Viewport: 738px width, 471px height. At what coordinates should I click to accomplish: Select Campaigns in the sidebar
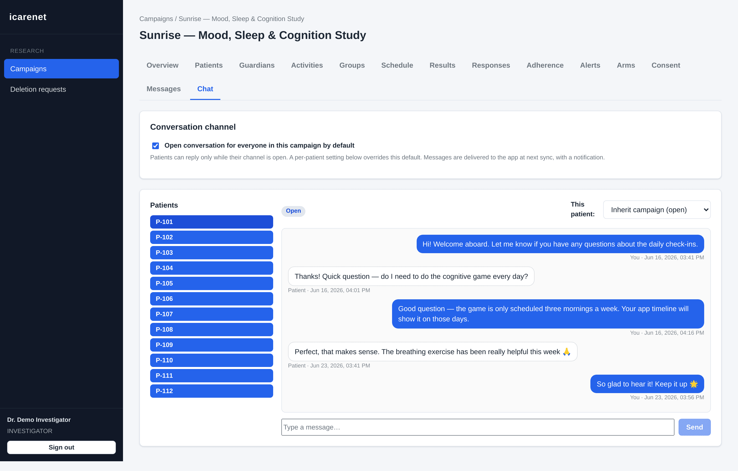point(61,69)
